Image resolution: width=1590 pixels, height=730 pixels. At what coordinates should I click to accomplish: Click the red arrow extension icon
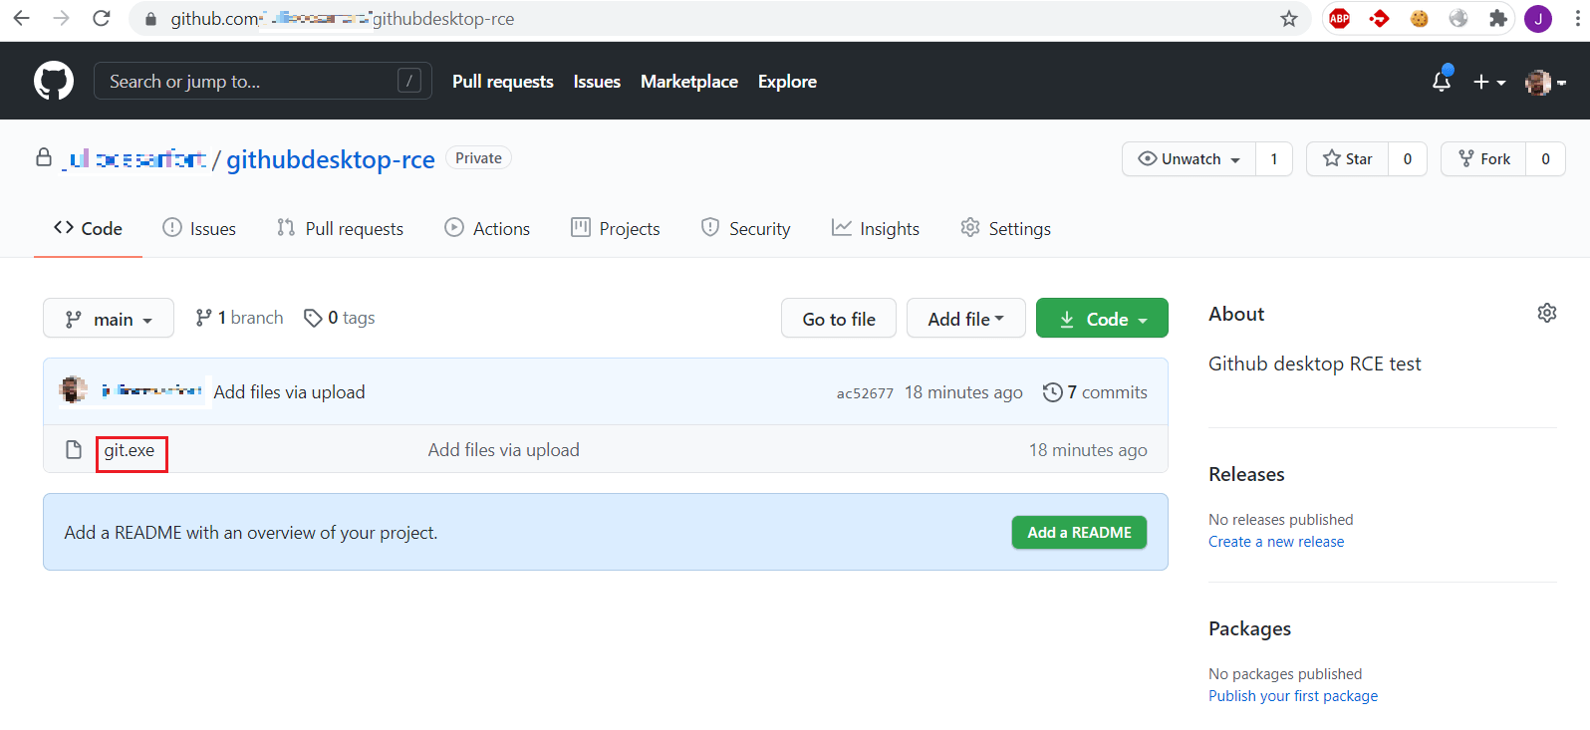[1380, 18]
